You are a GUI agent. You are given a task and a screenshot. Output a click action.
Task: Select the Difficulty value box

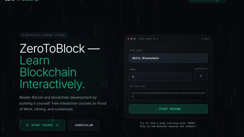click(201, 76)
